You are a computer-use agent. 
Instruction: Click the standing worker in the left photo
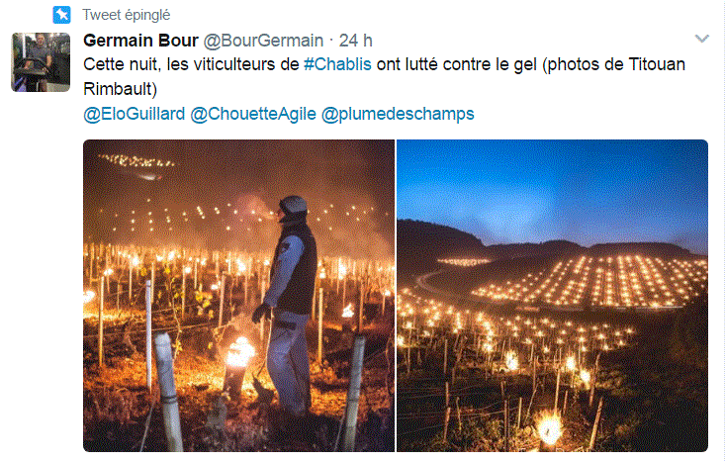tap(289, 305)
